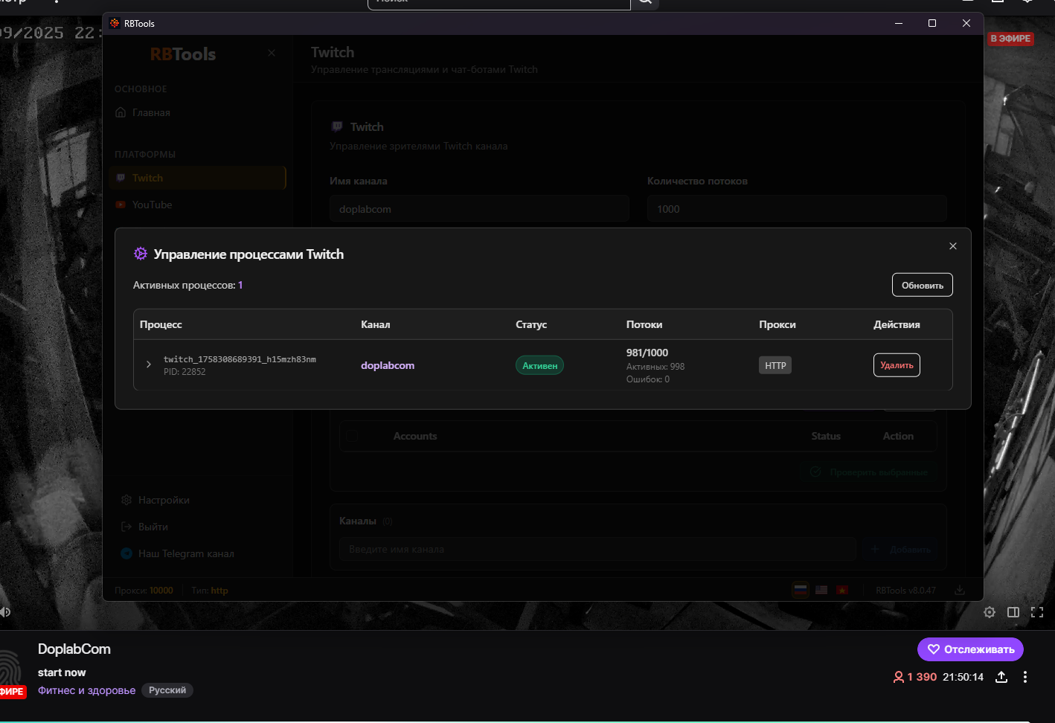Image resolution: width=1055 pixels, height=723 pixels.
Task: Toggle theatre mode in the player
Action: [1013, 612]
